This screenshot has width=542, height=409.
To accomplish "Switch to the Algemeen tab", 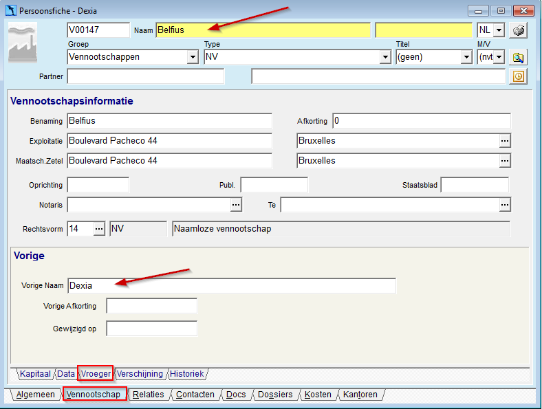I will pos(35,395).
